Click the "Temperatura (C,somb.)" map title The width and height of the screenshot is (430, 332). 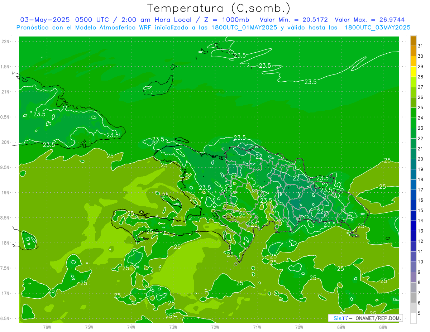coord(219,8)
